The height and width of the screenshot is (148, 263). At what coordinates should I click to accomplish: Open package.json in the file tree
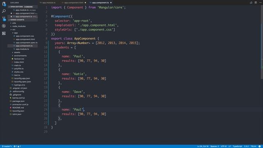pos(18,101)
